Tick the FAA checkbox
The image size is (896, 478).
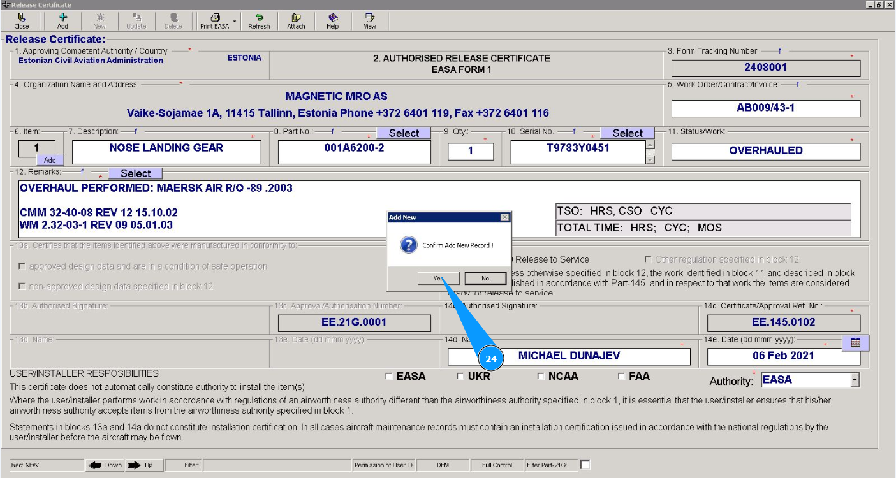tap(621, 377)
